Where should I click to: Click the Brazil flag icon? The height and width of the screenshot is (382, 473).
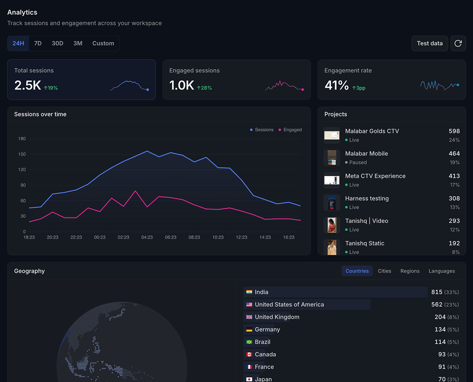(249, 342)
